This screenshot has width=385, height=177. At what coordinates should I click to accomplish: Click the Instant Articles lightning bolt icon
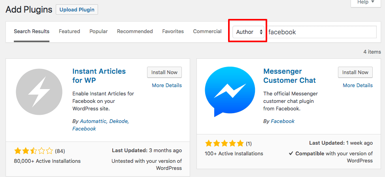(x=39, y=92)
